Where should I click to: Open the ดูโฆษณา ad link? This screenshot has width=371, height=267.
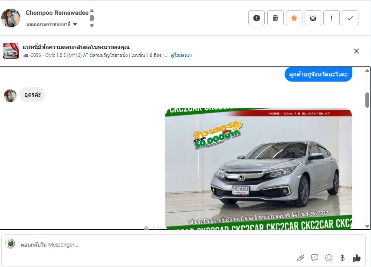181,55
